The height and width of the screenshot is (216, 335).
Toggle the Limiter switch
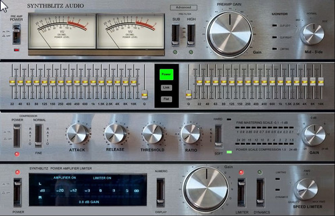(241, 193)
